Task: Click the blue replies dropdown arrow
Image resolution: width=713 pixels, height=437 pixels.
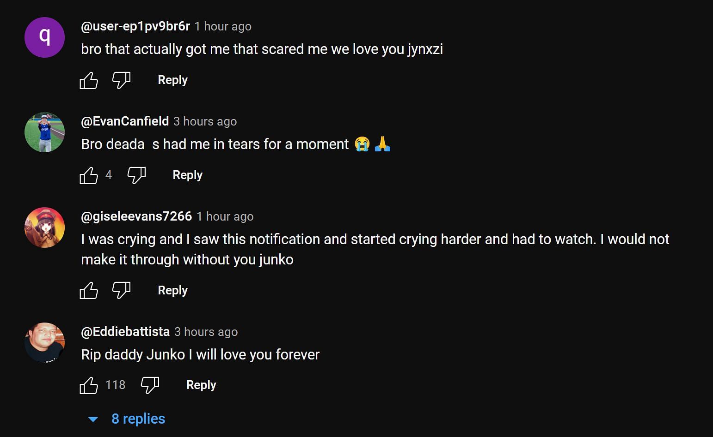Action: 93,419
